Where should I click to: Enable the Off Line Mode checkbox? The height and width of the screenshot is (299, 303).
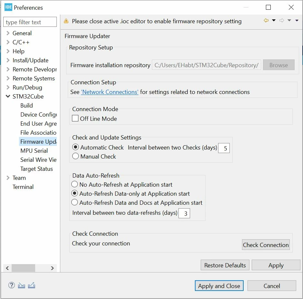[x=75, y=118]
